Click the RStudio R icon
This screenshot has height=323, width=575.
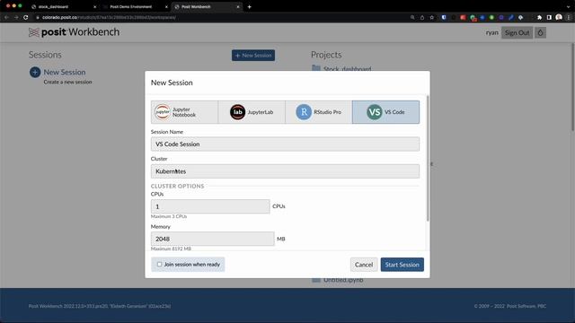click(304, 112)
